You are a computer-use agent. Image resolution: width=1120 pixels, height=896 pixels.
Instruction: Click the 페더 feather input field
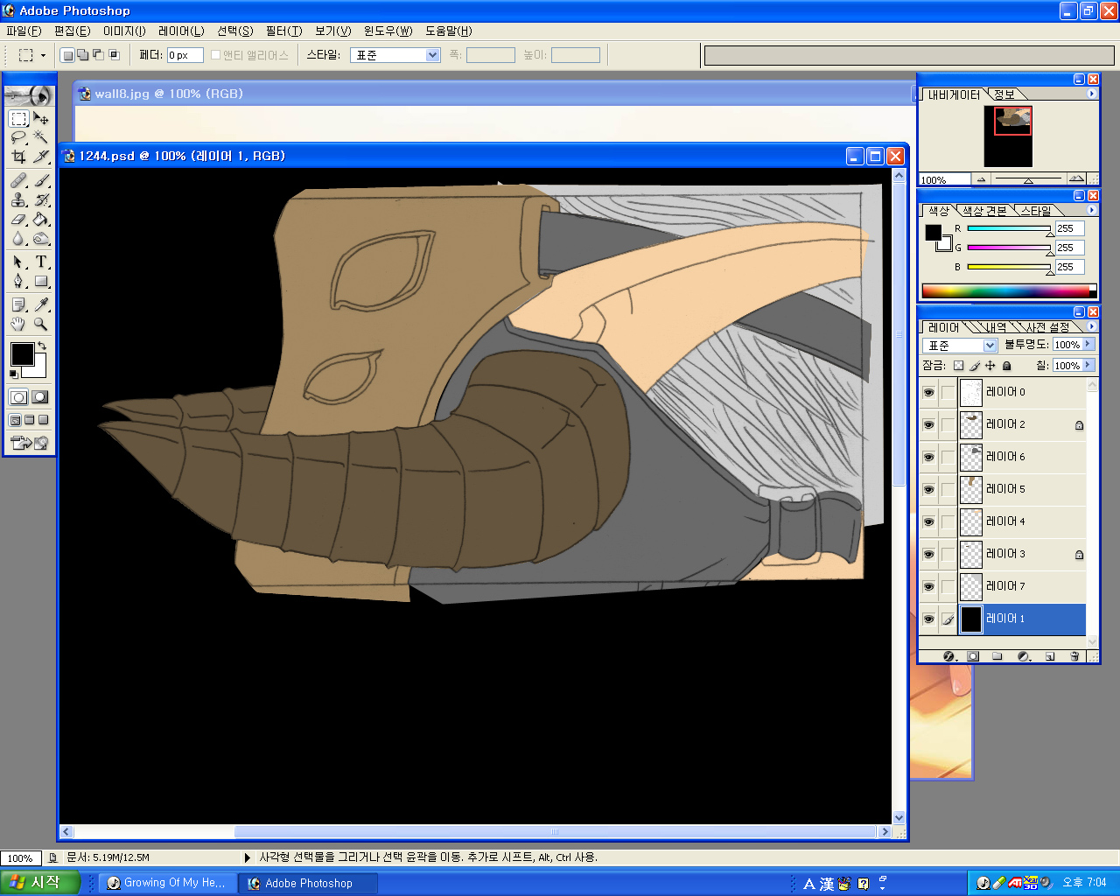click(x=185, y=55)
